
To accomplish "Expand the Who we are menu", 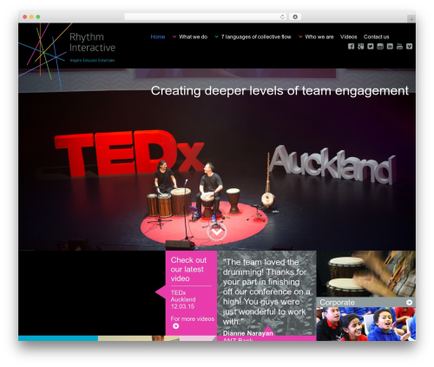I will (x=316, y=36).
